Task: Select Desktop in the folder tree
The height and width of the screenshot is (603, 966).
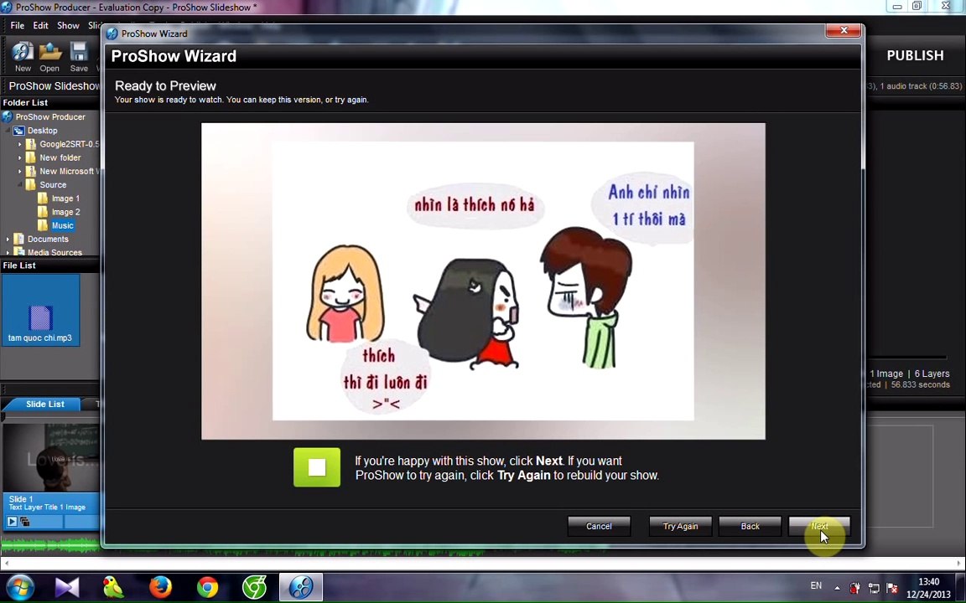Action: (43, 131)
